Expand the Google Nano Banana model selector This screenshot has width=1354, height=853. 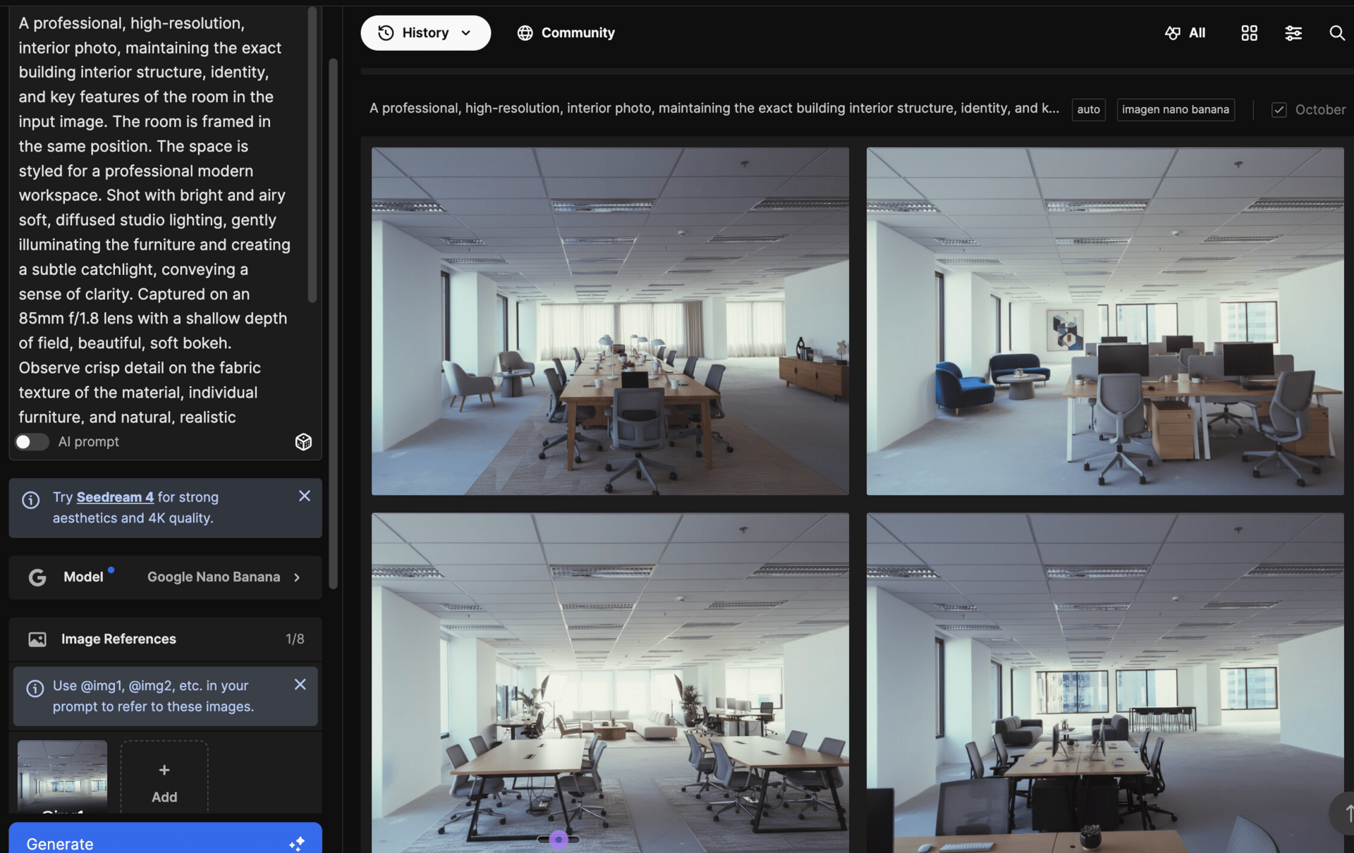(x=224, y=577)
